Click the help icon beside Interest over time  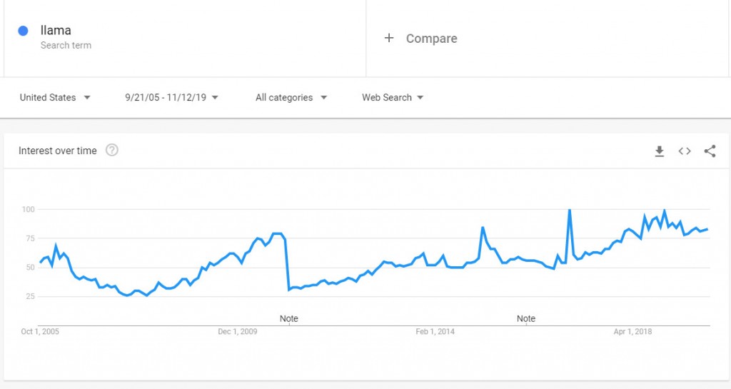[x=111, y=151]
